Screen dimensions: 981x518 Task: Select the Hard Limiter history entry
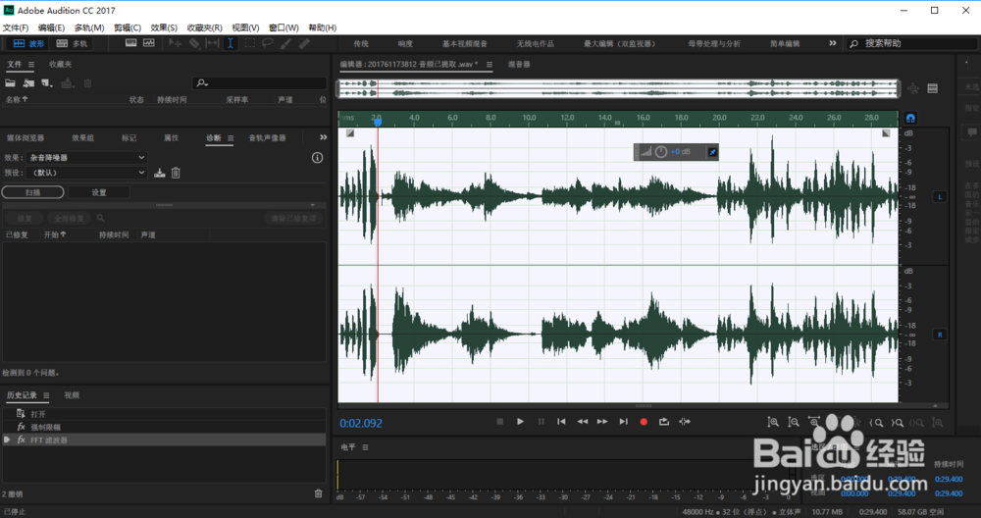164,428
